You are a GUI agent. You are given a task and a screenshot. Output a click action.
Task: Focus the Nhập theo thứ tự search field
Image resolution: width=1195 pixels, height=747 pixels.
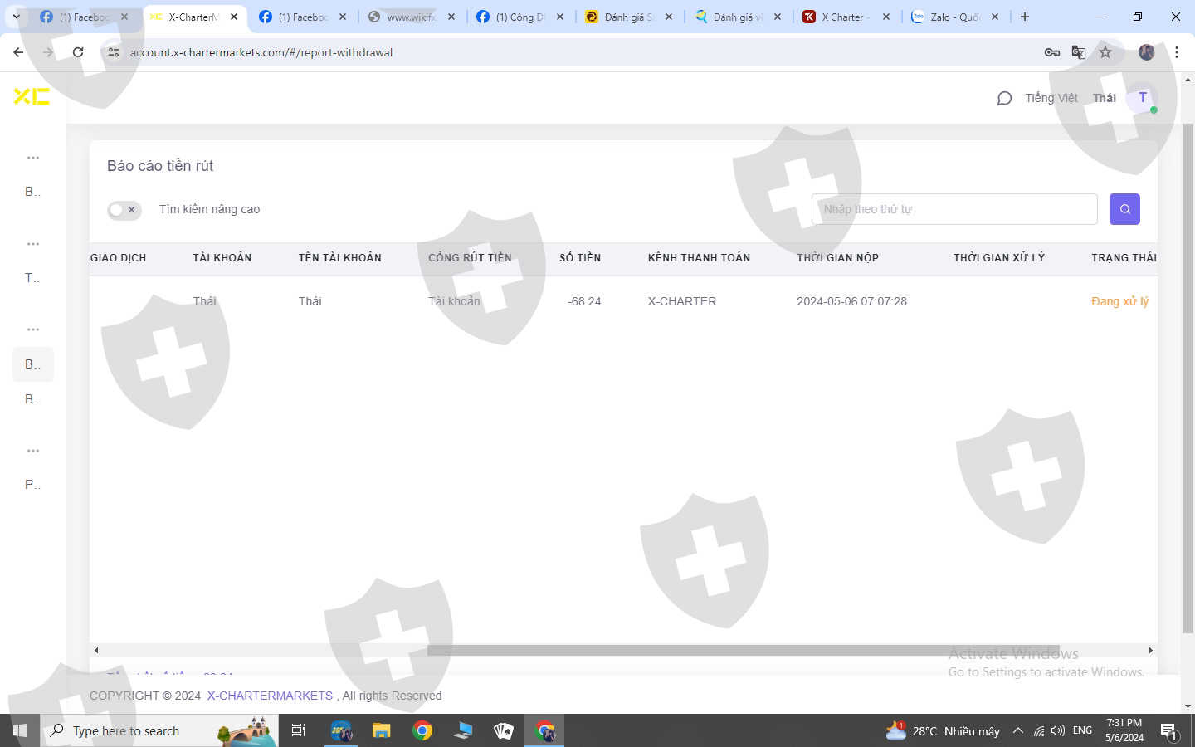[x=954, y=209]
